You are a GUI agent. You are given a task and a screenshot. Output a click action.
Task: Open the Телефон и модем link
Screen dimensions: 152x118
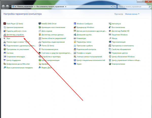84,53
